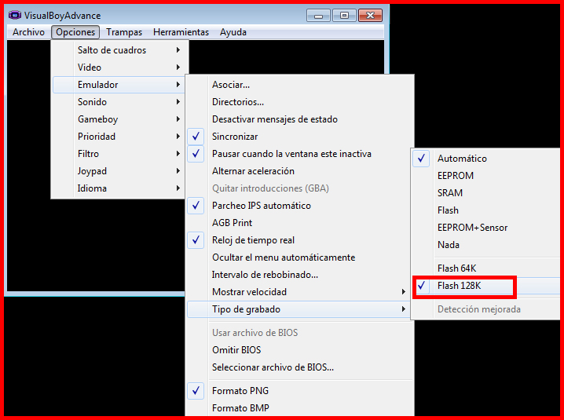Click the VisualBoyAdvance title bar icon
Screen dimensions: 564x420
(x=15, y=15)
